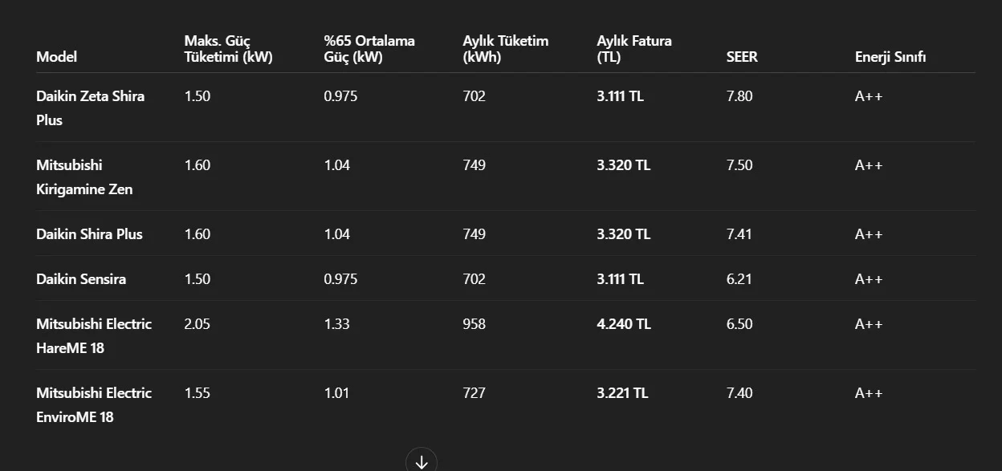
Task: Click the 4.240 TL bill value
Action: click(624, 324)
